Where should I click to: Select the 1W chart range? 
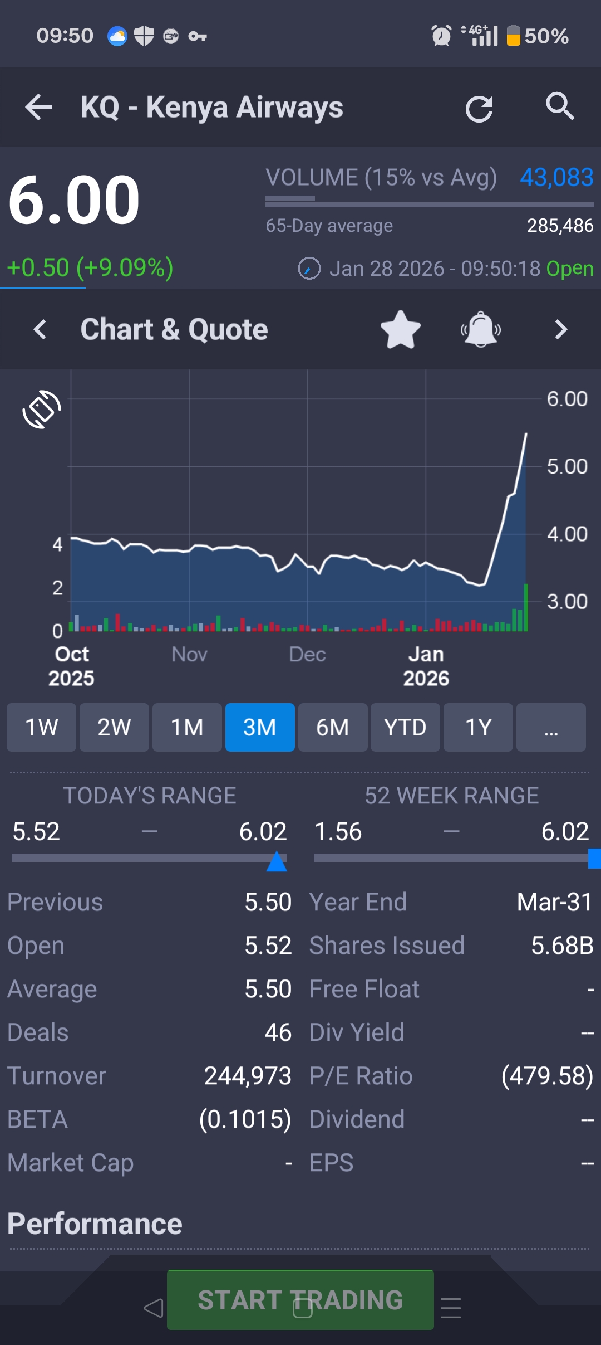click(x=41, y=727)
